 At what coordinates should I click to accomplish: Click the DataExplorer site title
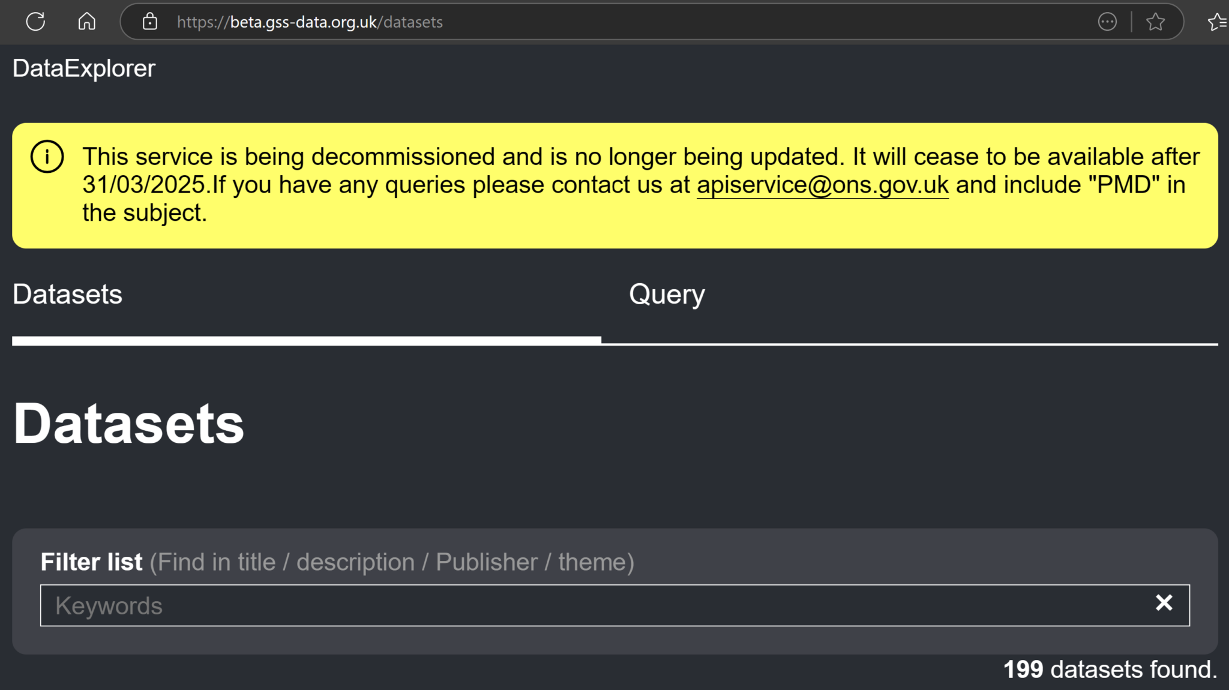(x=84, y=68)
